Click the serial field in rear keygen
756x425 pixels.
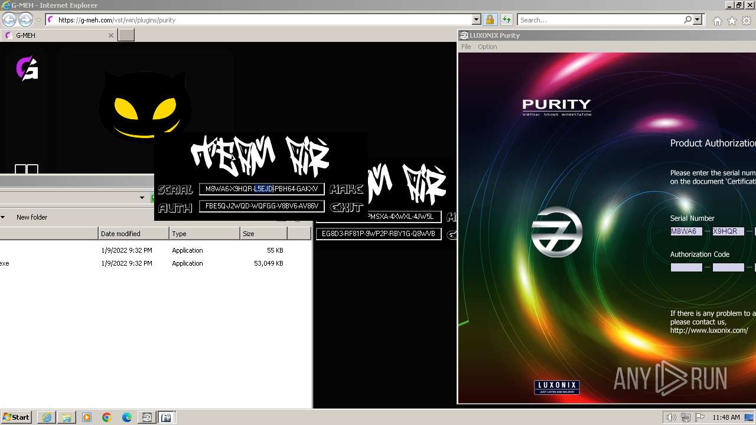pos(405,217)
